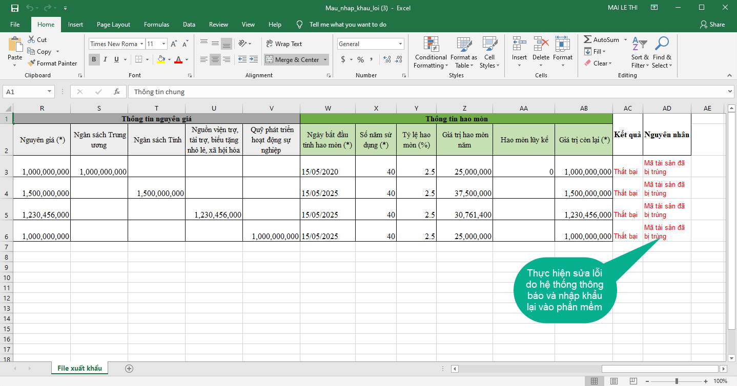Click the Delete cells icon

click(541, 45)
